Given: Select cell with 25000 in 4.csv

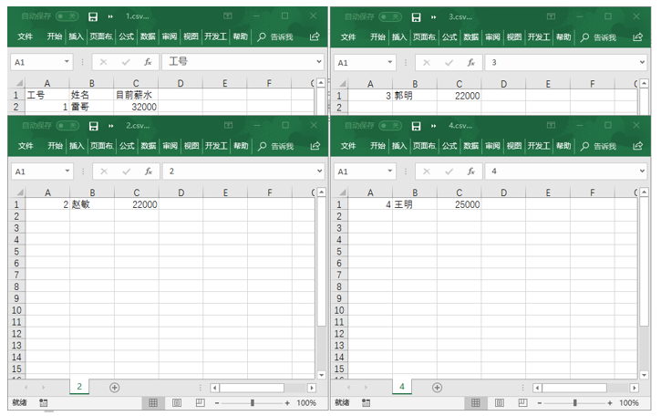Looking at the screenshot, I should tap(460, 204).
